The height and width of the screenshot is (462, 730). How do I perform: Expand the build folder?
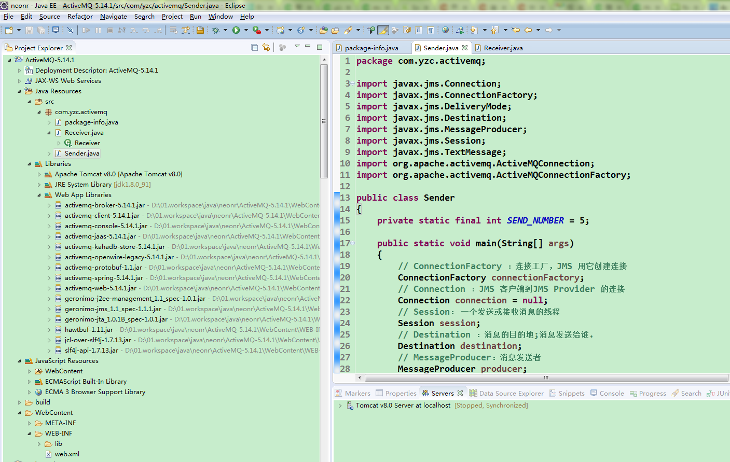click(x=19, y=402)
